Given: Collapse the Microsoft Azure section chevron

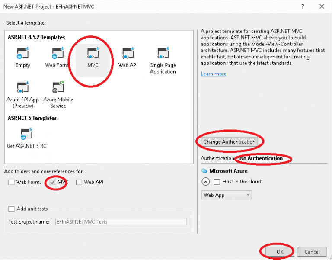Looking at the screenshot, I should coord(206,182).
